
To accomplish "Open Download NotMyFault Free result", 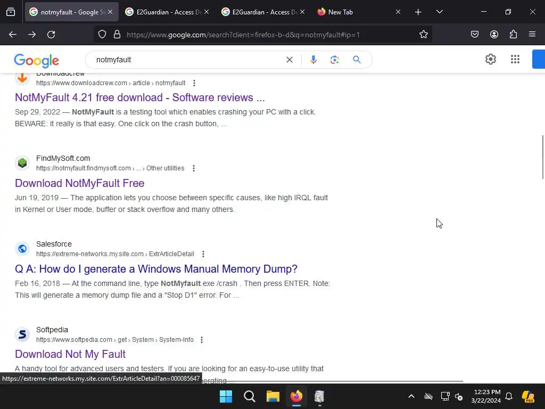I will tap(80, 183).
